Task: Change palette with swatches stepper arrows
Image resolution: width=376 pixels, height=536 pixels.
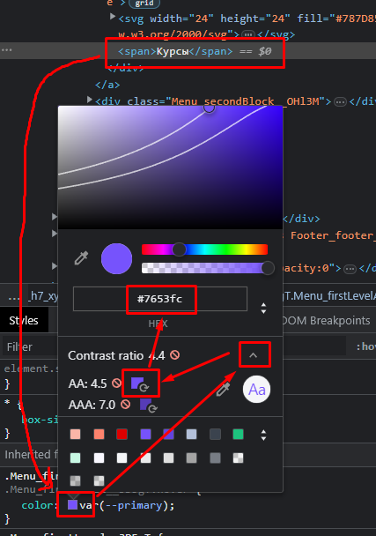Action: click(x=263, y=435)
